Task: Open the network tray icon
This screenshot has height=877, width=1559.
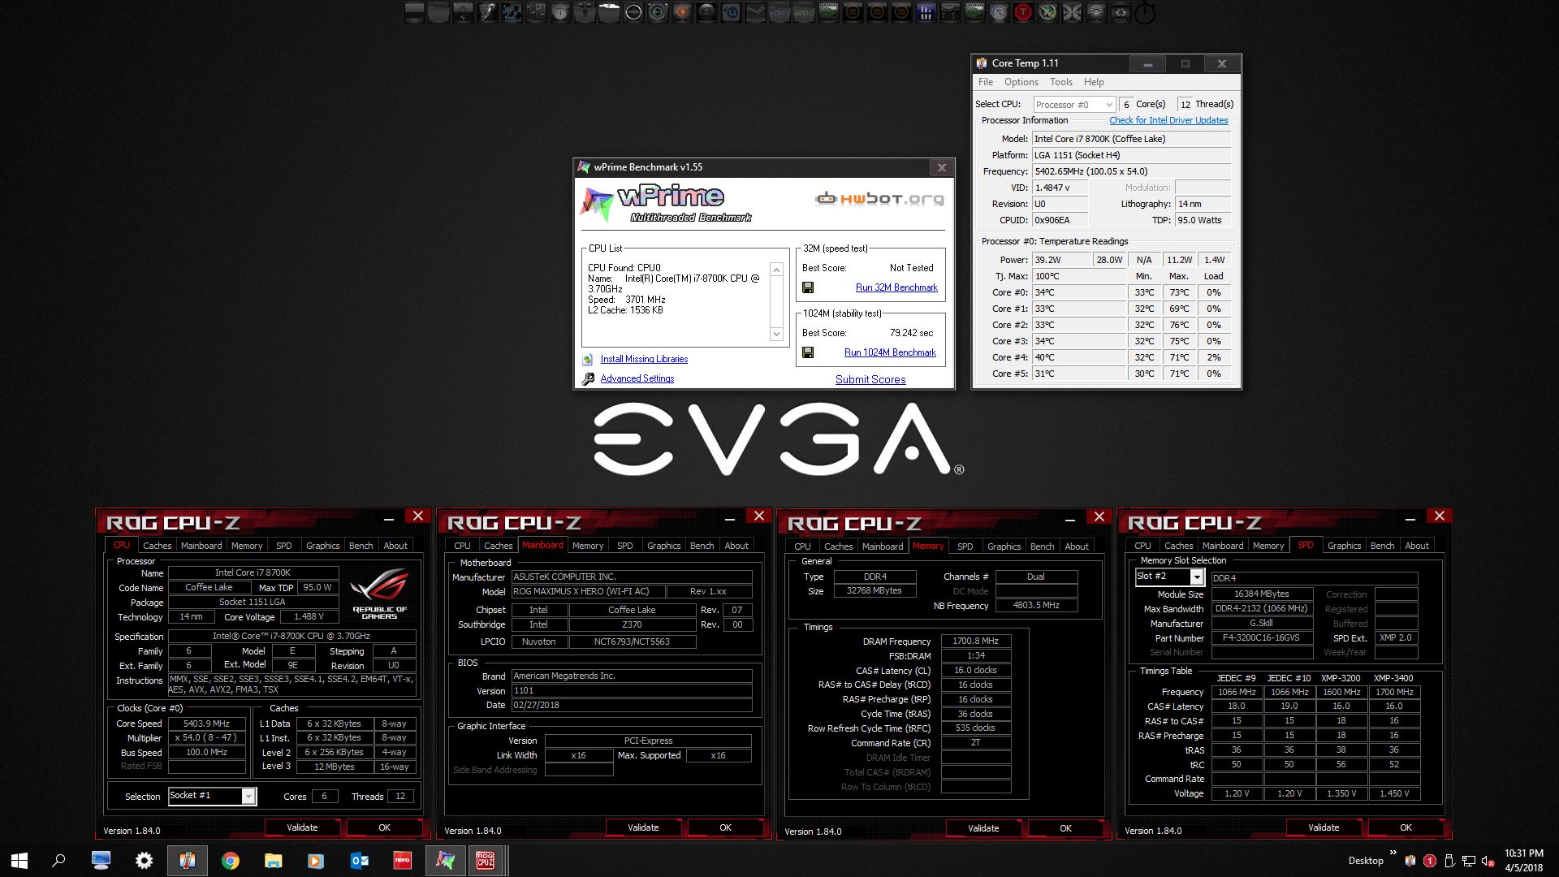Action: point(1469,861)
